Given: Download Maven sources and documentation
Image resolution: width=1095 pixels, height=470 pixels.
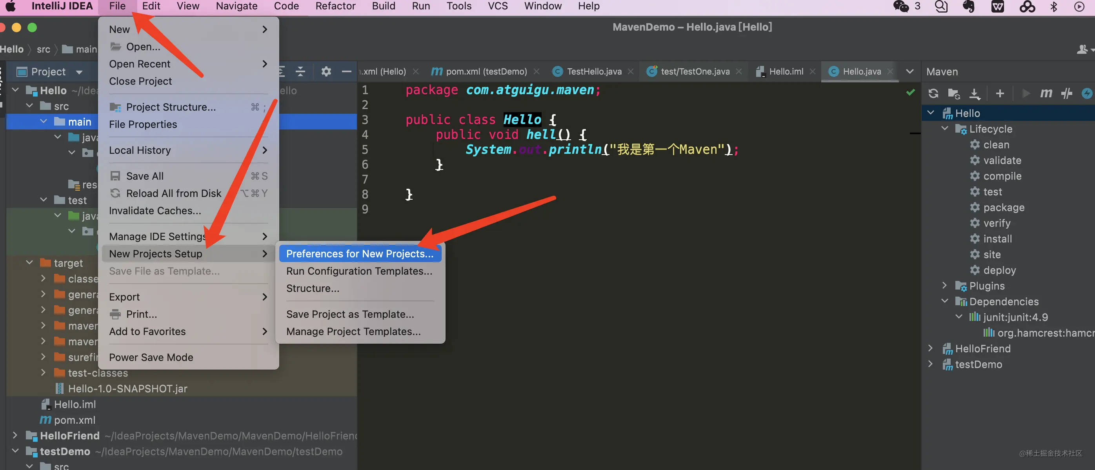Looking at the screenshot, I should coord(975,94).
